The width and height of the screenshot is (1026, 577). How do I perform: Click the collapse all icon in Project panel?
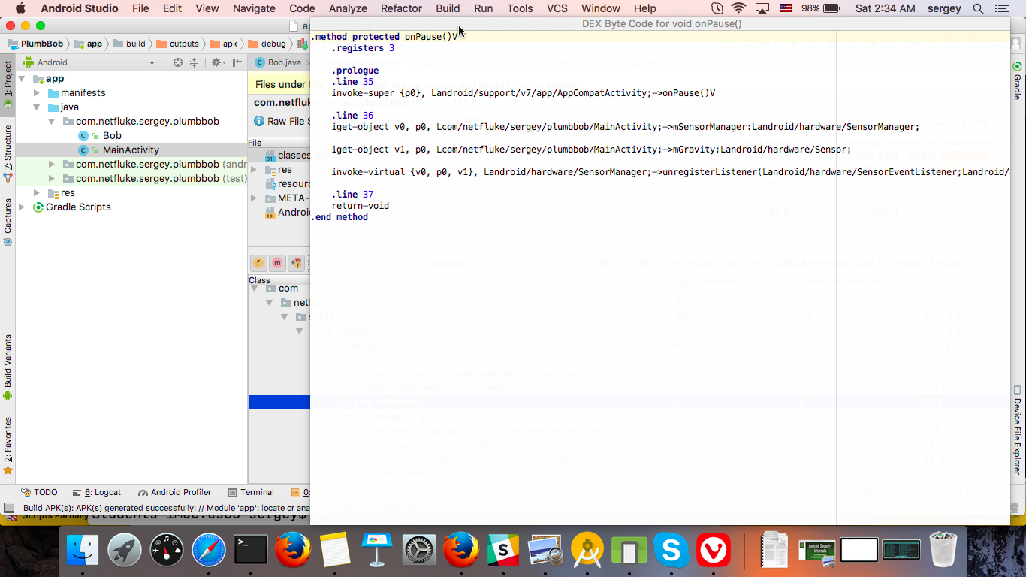[194, 62]
